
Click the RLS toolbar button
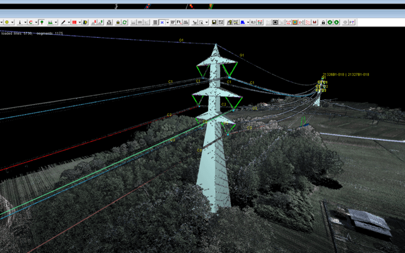(253, 23)
